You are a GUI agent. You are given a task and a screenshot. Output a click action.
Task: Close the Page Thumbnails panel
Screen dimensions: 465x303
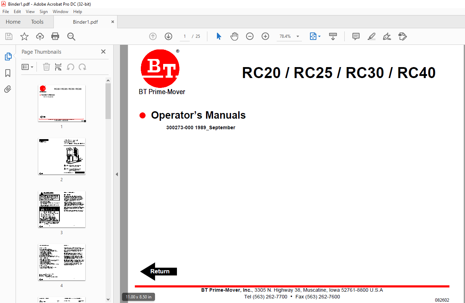103,52
